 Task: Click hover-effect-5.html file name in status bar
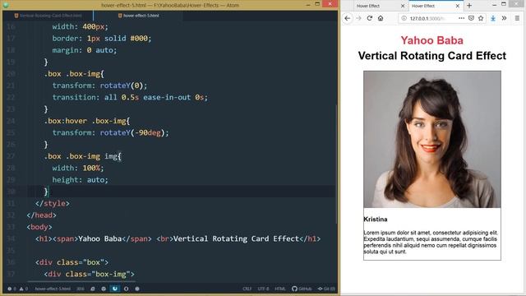click(x=53, y=289)
